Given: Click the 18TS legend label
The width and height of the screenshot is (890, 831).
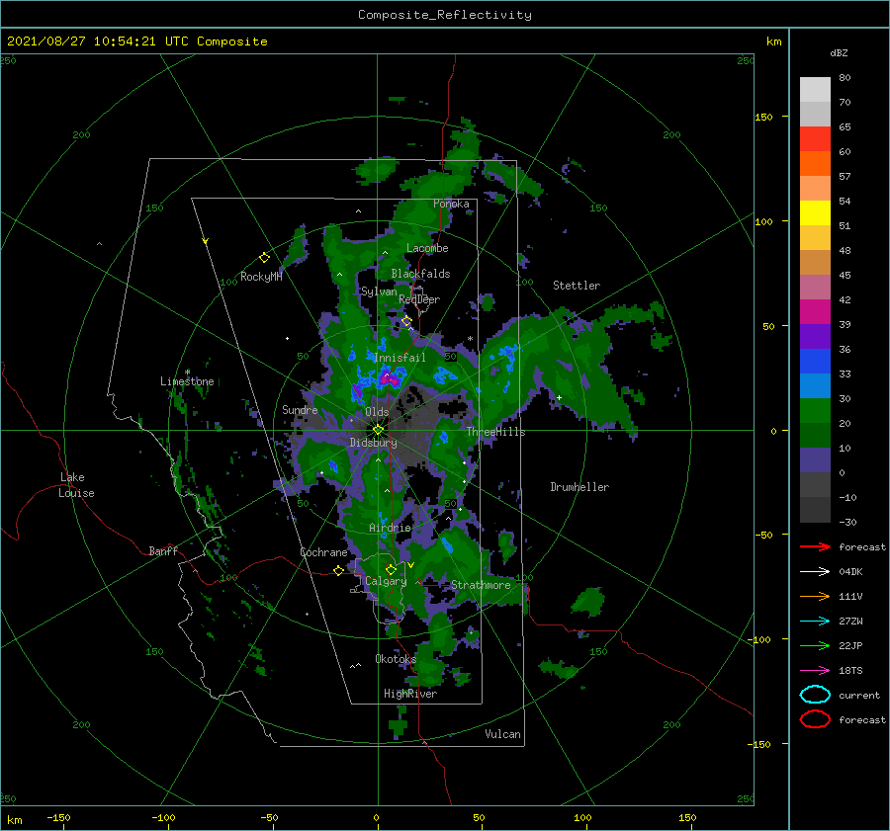Looking at the screenshot, I should click(850, 671).
